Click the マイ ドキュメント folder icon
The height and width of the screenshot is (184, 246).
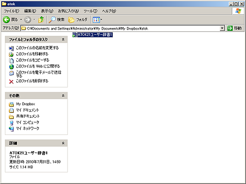click(11, 110)
